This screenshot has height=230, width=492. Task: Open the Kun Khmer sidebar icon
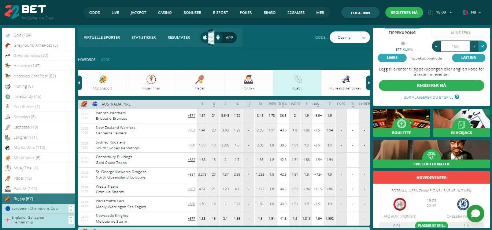[x=7, y=107]
